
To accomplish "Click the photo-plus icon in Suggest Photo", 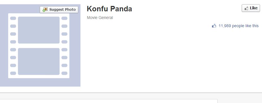I will 45,10.
